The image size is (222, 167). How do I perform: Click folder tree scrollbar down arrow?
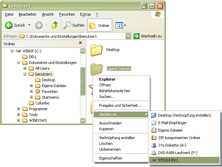83,120
